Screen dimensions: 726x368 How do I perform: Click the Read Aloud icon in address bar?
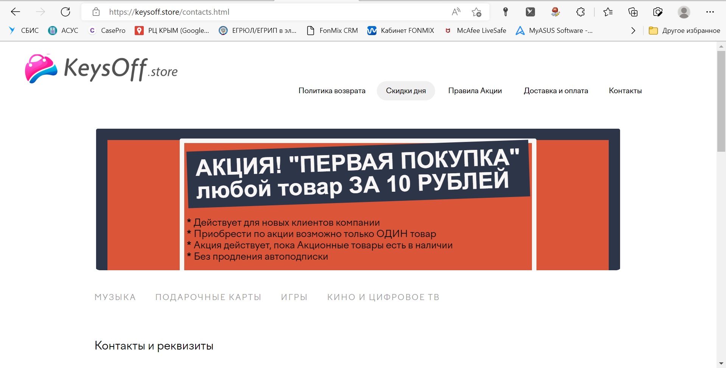tap(456, 12)
